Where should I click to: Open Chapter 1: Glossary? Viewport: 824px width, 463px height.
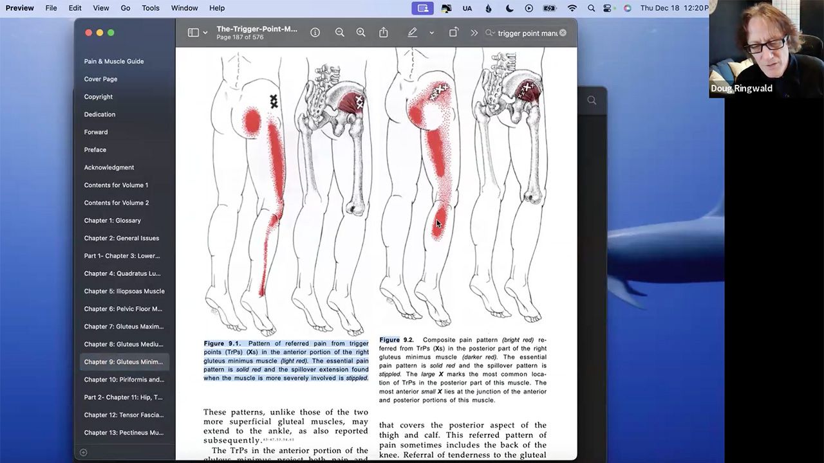coord(113,221)
